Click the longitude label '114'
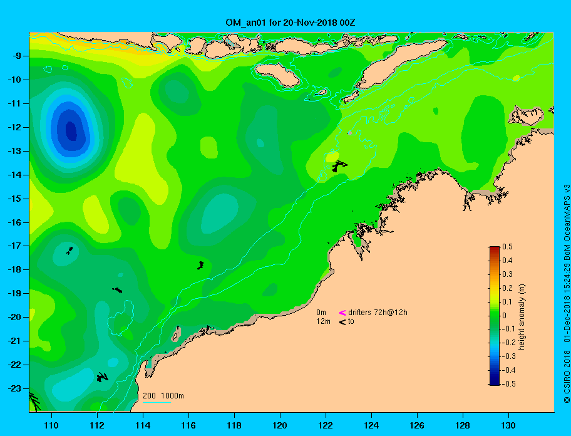Image resolution: width=571 pixels, height=436 pixels. [143, 425]
